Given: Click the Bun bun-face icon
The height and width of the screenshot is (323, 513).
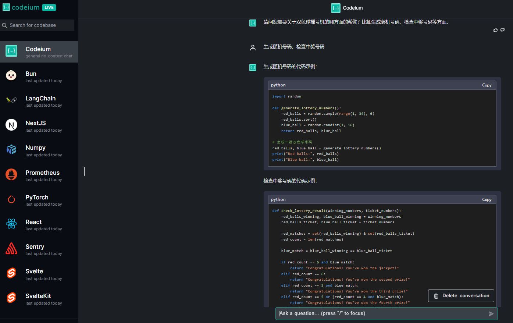Looking at the screenshot, I should tap(11, 75).
